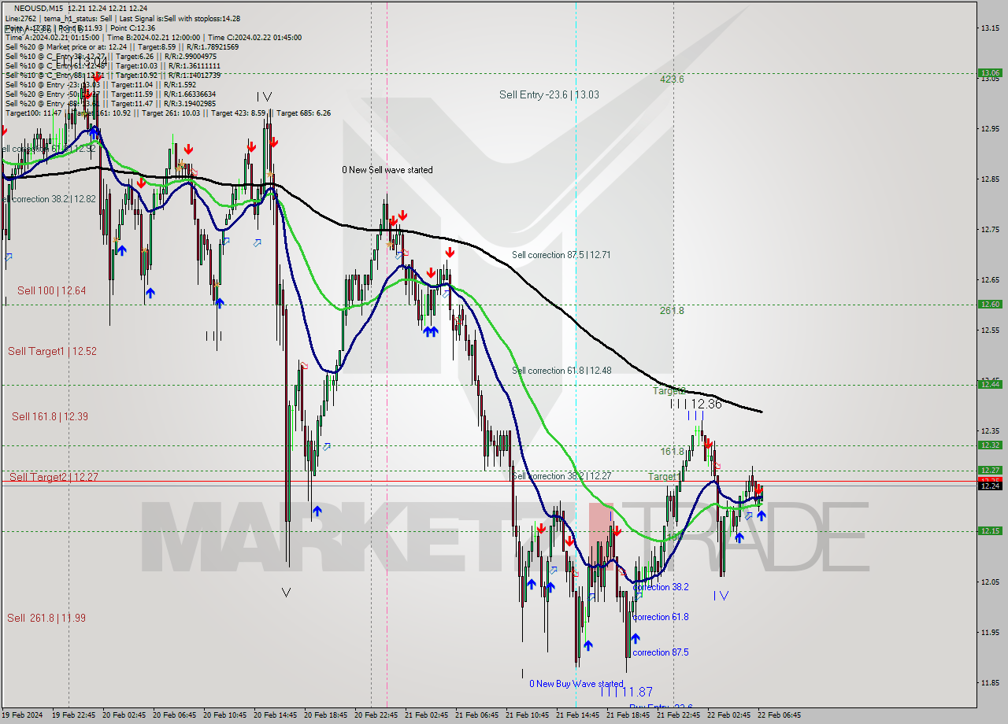The width and height of the screenshot is (1008, 724).
Task: Click the 12.05 price axis value
Action: 990,582
